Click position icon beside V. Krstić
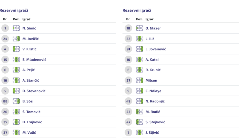 point(16,49)
